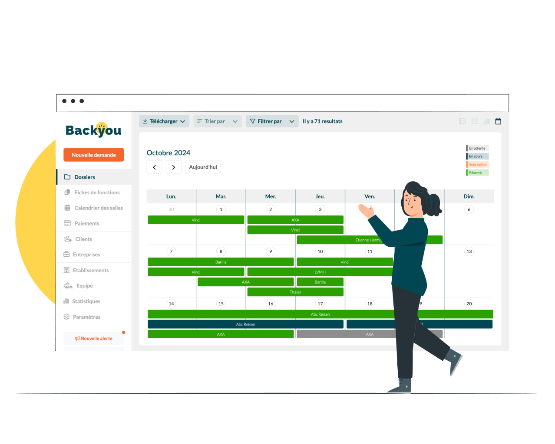555x444 pixels.
Task: Click the Lun. column header
Action: (x=171, y=196)
